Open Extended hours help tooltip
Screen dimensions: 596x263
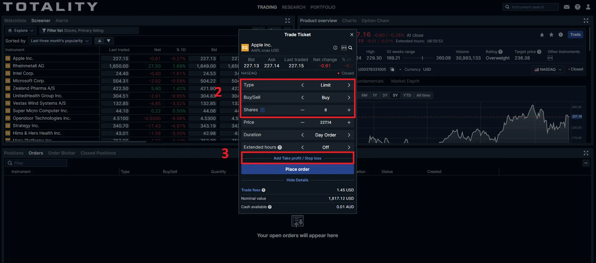click(280, 147)
